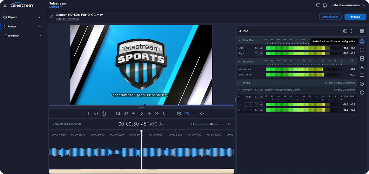
Task: Open the eng language dropdown
Action: pos(249,97)
